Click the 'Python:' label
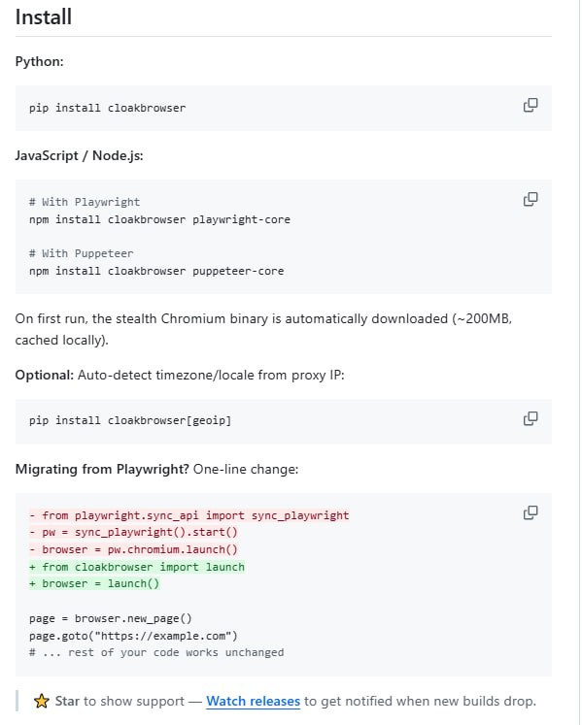Screen dimensions: 582x725 [x=40, y=61]
